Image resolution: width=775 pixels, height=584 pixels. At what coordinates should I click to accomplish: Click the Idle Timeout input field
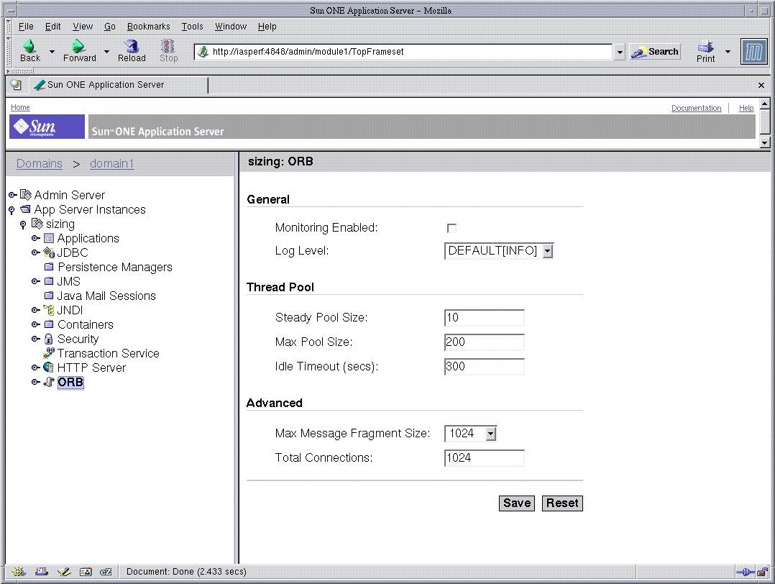[x=485, y=366]
